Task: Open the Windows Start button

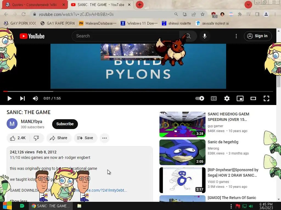Action: coord(7,206)
